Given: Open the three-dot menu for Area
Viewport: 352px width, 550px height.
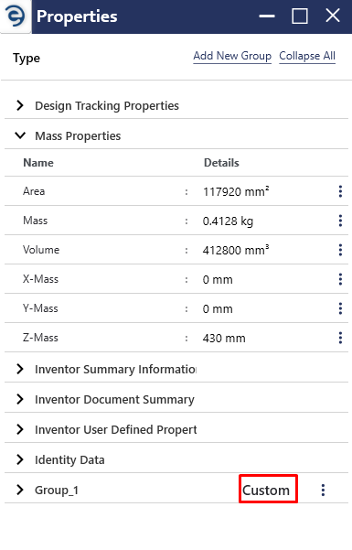Looking at the screenshot, I should 340,191.
